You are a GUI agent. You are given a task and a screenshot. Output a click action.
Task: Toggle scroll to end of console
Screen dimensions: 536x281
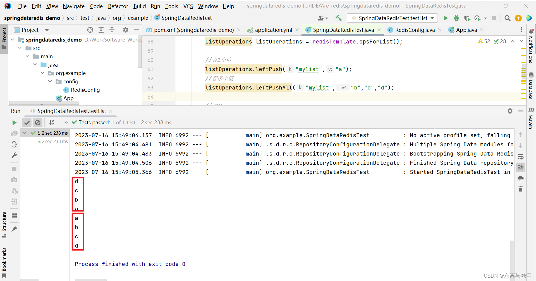click(521, 167)
